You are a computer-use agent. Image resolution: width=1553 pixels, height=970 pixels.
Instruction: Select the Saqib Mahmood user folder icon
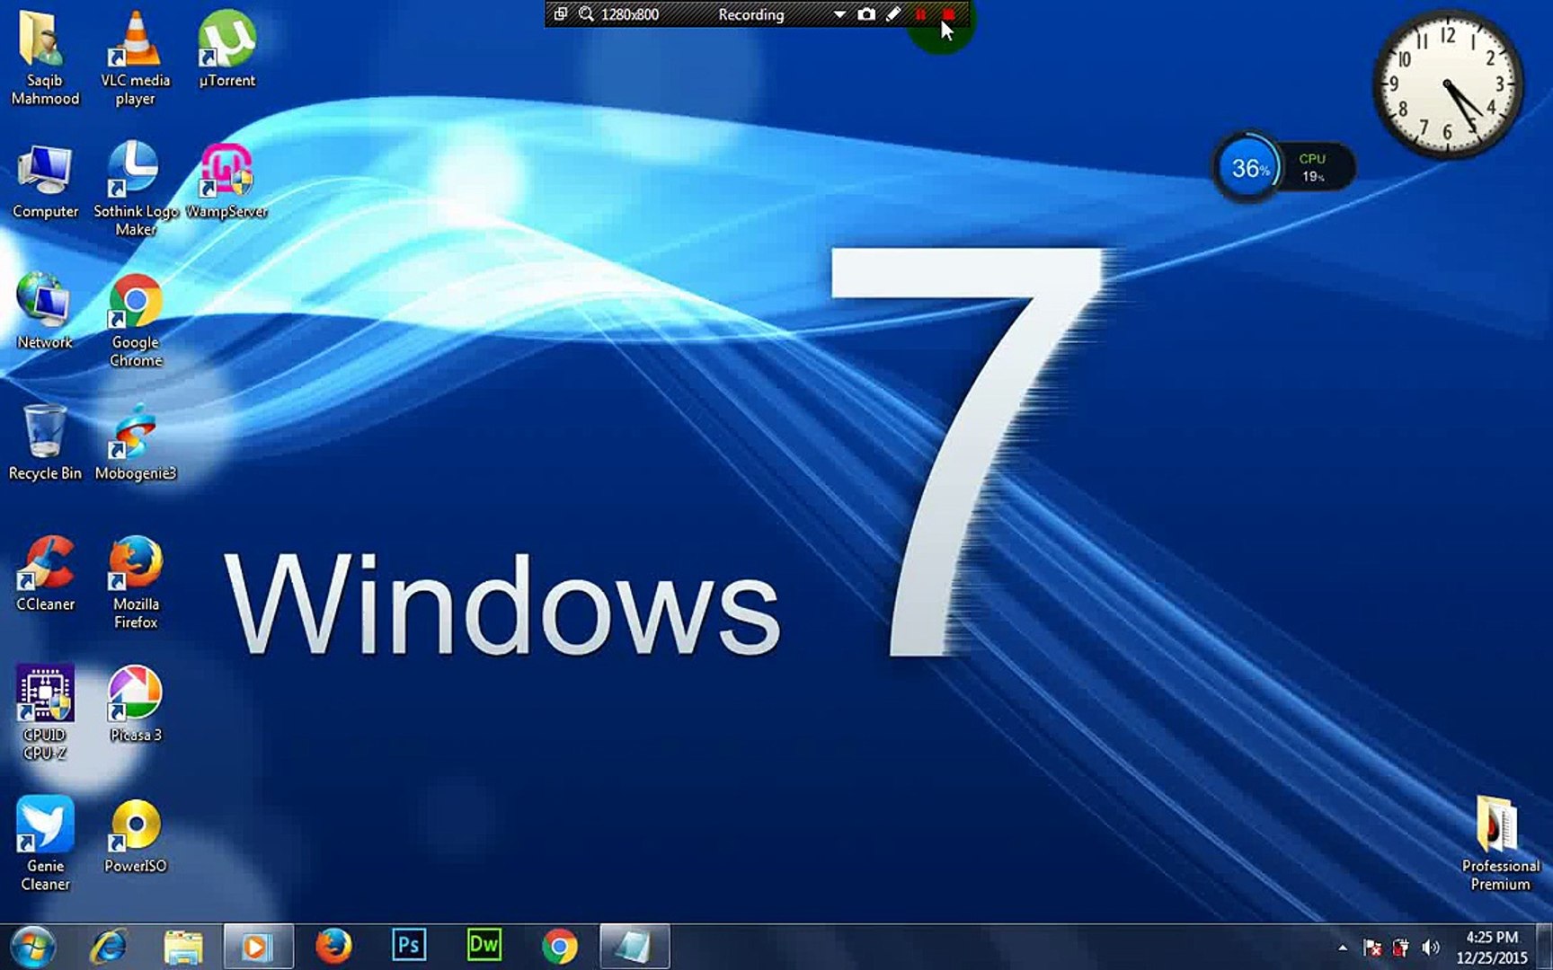(x=44, y=57)
